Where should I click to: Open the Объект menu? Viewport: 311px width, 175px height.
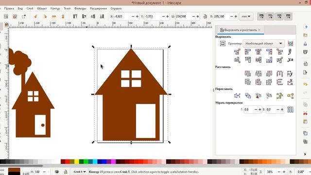42,9
